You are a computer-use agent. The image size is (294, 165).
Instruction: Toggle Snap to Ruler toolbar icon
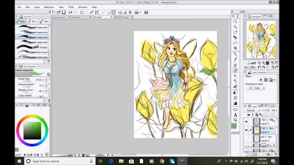tap(120, 12)
